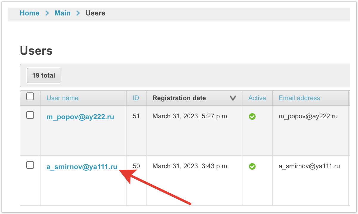Toggle the select-all checkbox in table header
Image resolution: width=358 pixels, height=214 pixels.
30,97
